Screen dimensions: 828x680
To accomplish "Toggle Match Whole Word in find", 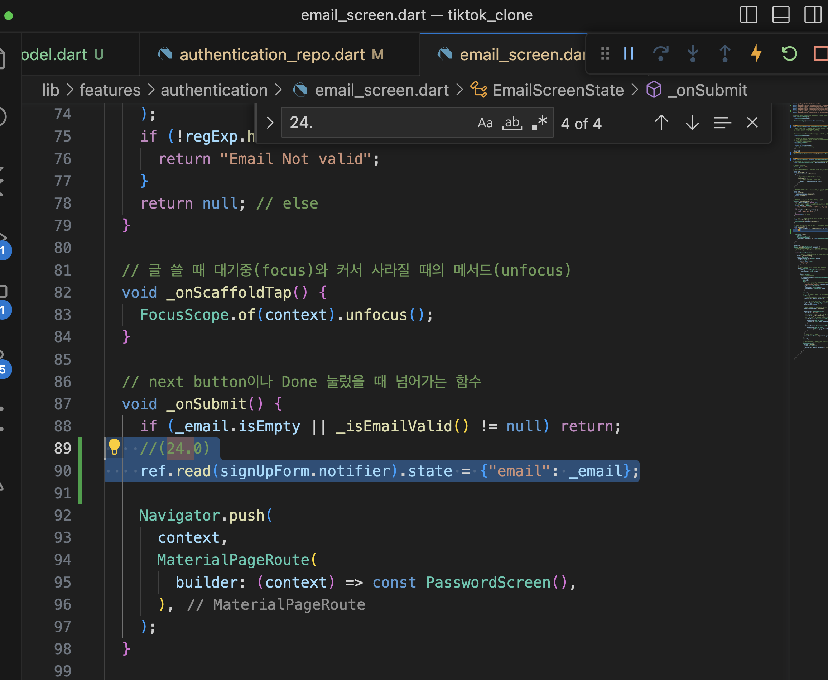I will pos(512,123).
